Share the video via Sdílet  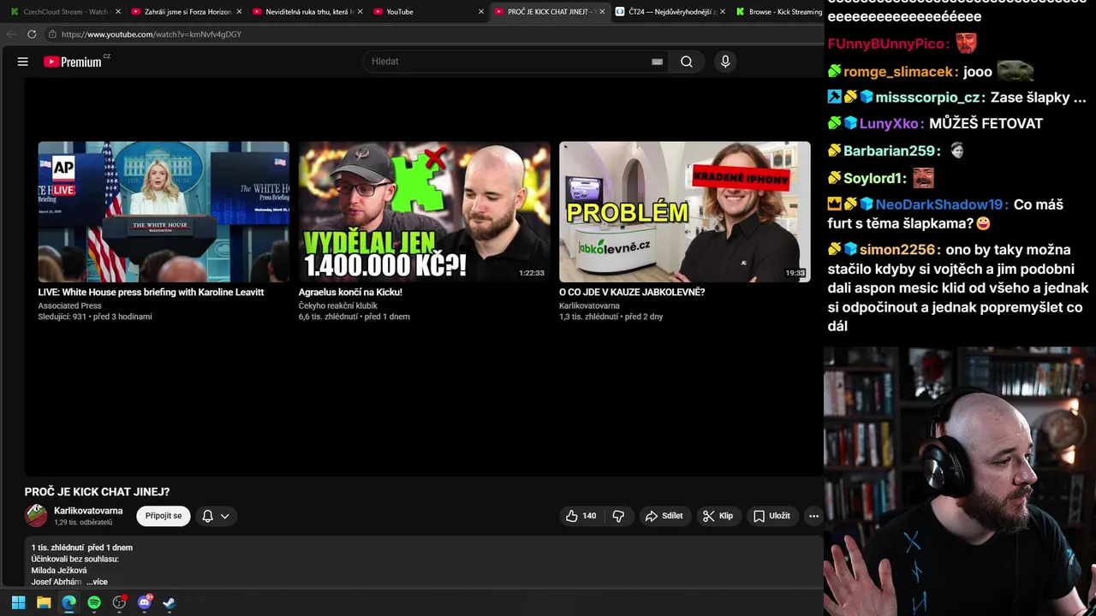664,516
